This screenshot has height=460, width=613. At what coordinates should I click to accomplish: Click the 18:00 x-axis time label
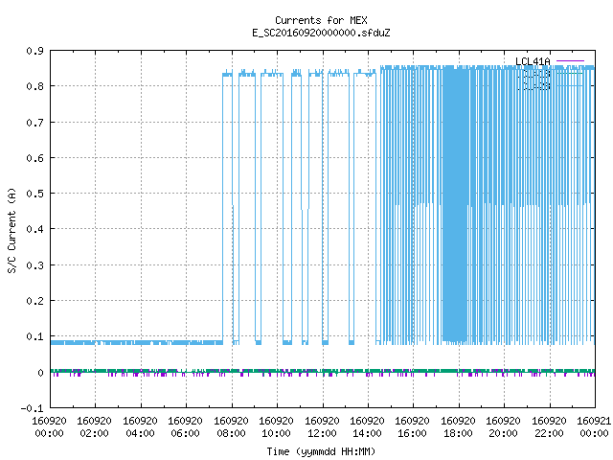coord(458,433)
